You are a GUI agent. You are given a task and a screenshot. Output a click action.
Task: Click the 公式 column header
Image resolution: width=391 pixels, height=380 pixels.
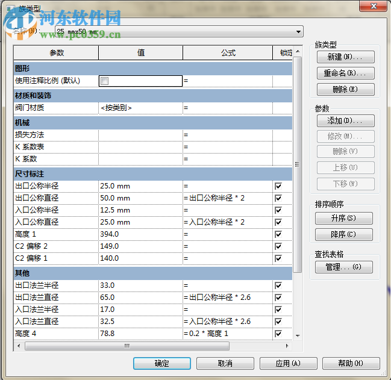pos(228,53)
